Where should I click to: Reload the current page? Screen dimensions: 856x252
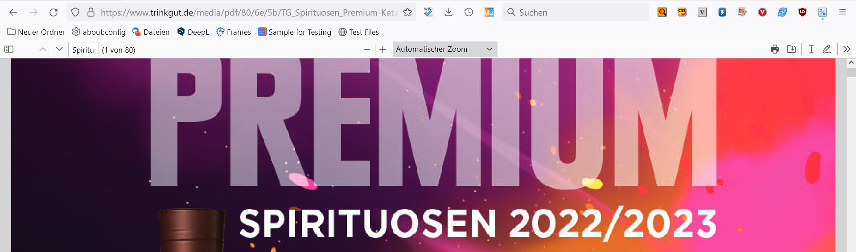click(53, 12)
